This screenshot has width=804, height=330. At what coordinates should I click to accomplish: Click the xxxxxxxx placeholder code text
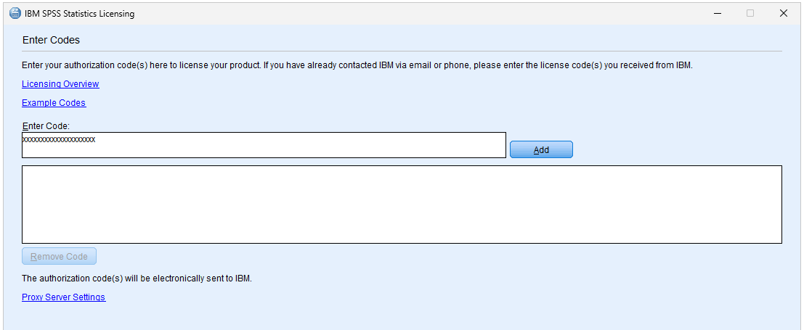(x=59, y=139)
